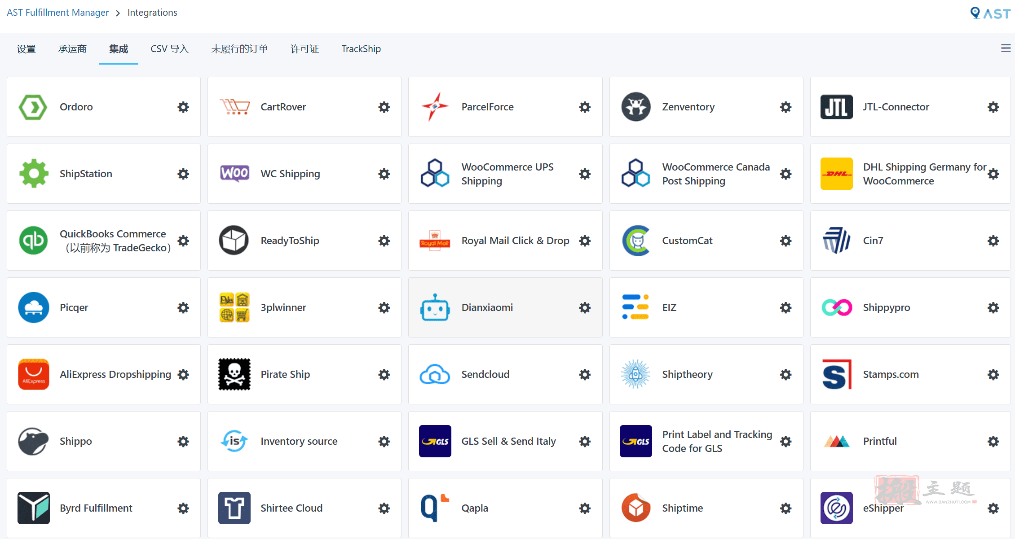Viewport: 1015px width, 539px height.
Task: Click the Ordoro logo thumbnail
Action: click(33, 107)
